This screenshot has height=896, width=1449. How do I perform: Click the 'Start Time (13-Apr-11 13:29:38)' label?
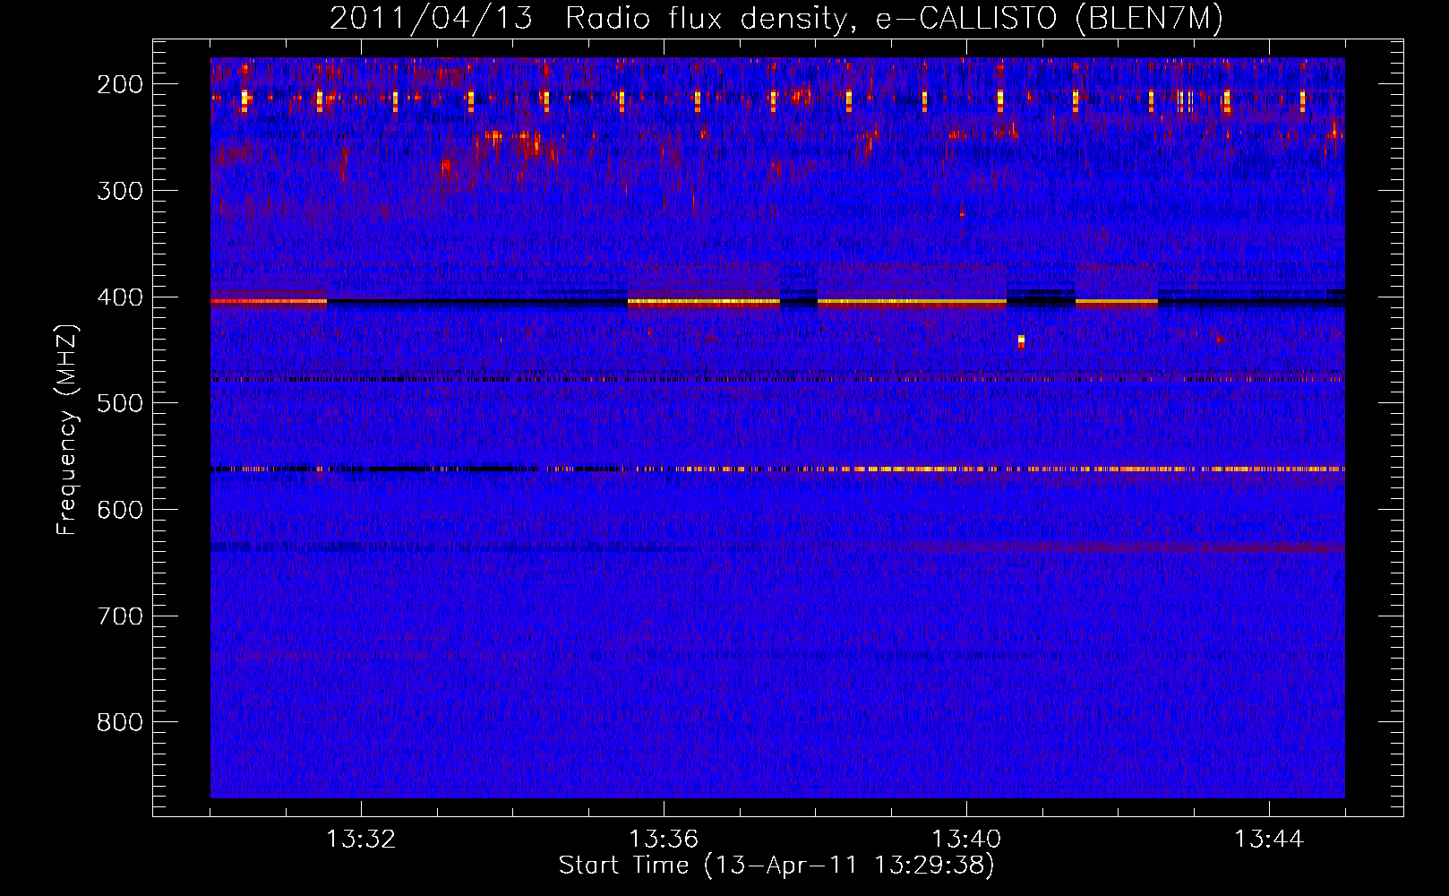pos(776,866)
